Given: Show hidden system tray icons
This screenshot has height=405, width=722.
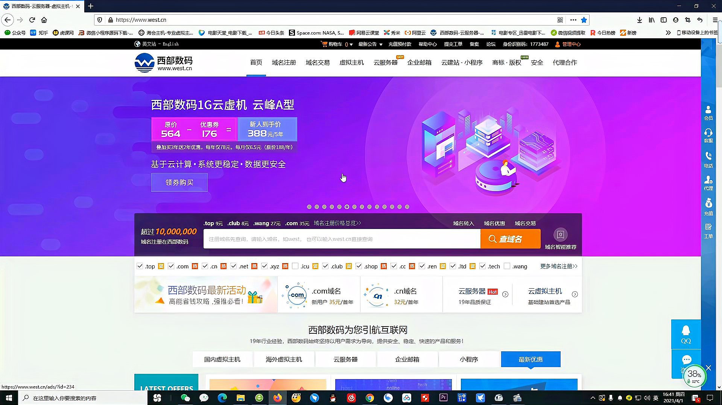Looking at the screenshot, I should (x=593, y=398).
